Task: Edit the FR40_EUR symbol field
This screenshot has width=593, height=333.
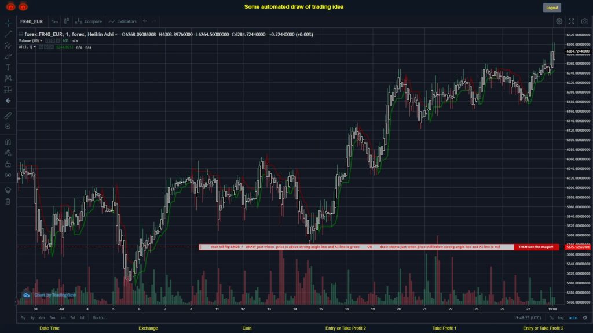Action: (31, 21)
